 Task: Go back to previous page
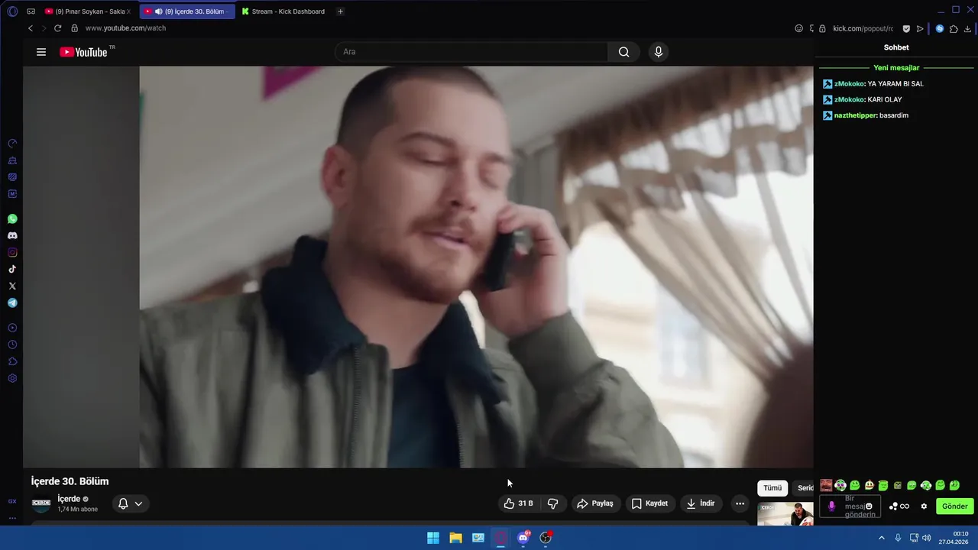[31, 28]
